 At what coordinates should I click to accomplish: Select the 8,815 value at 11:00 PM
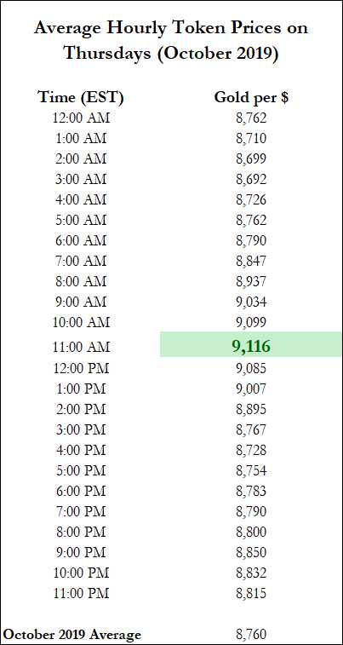tap(251, 593)
